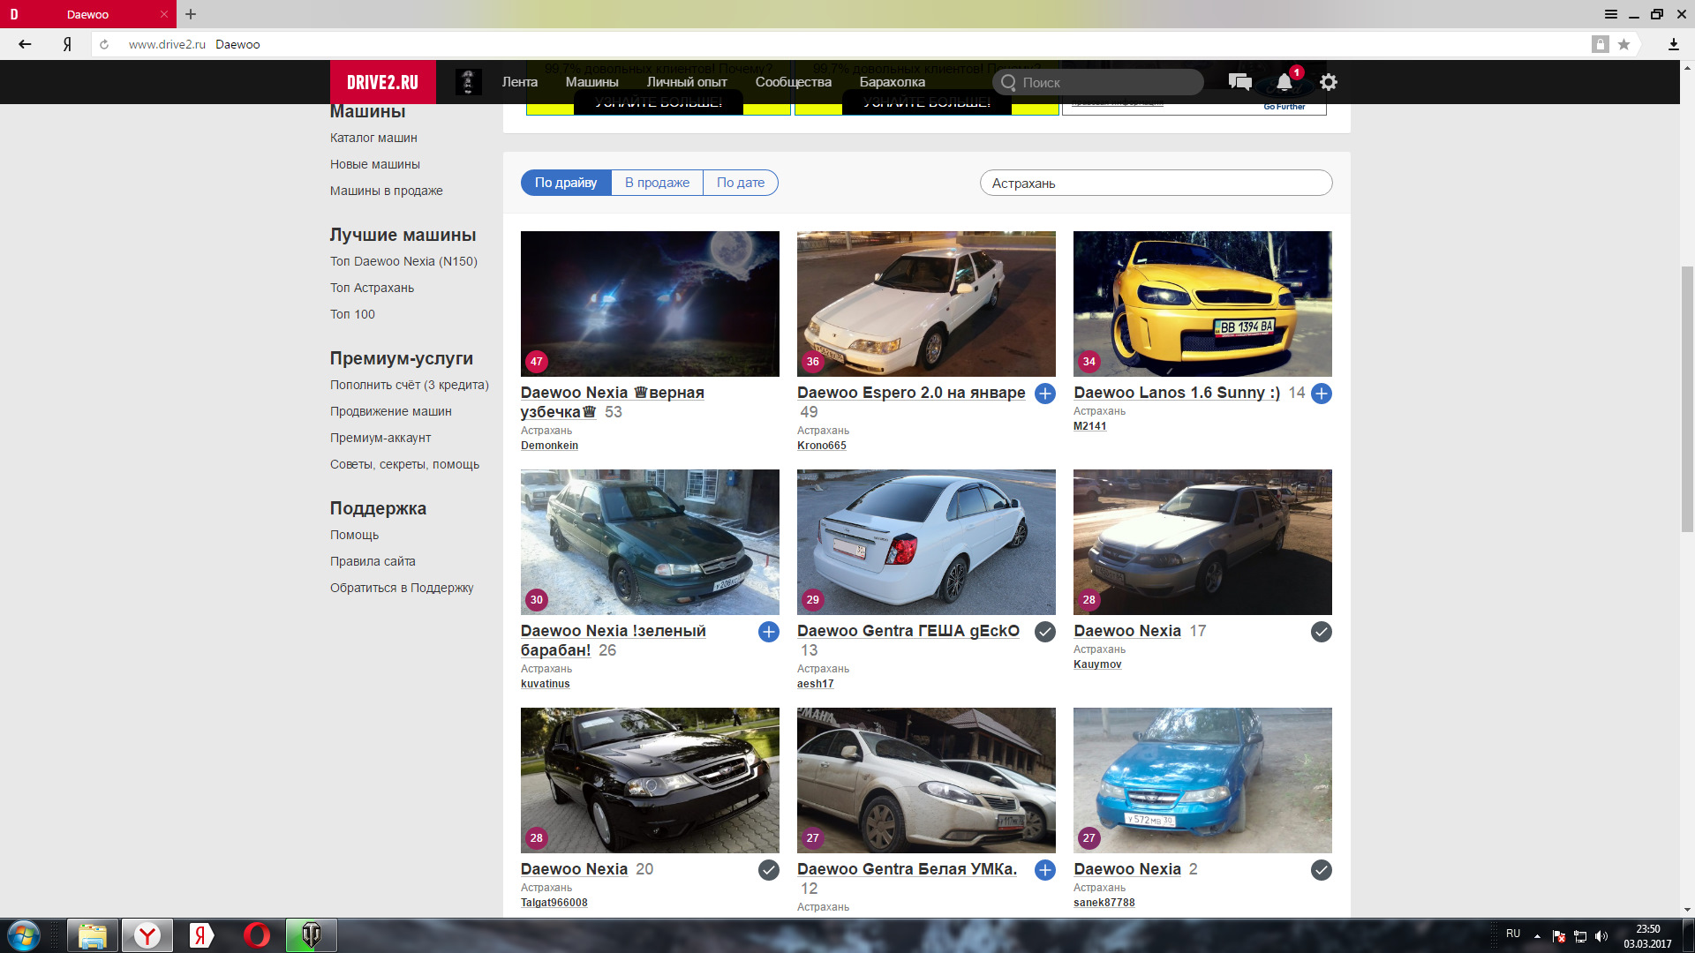1695x953 pixels.
Task: Follow Daewoo Espero 2.0 with plus button
Action: tap(1044, 394)
